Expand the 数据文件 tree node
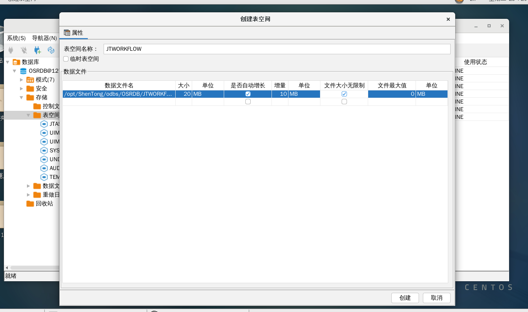Image resolution: width=528 pixels, height=312 pixels. coord(28,186)
